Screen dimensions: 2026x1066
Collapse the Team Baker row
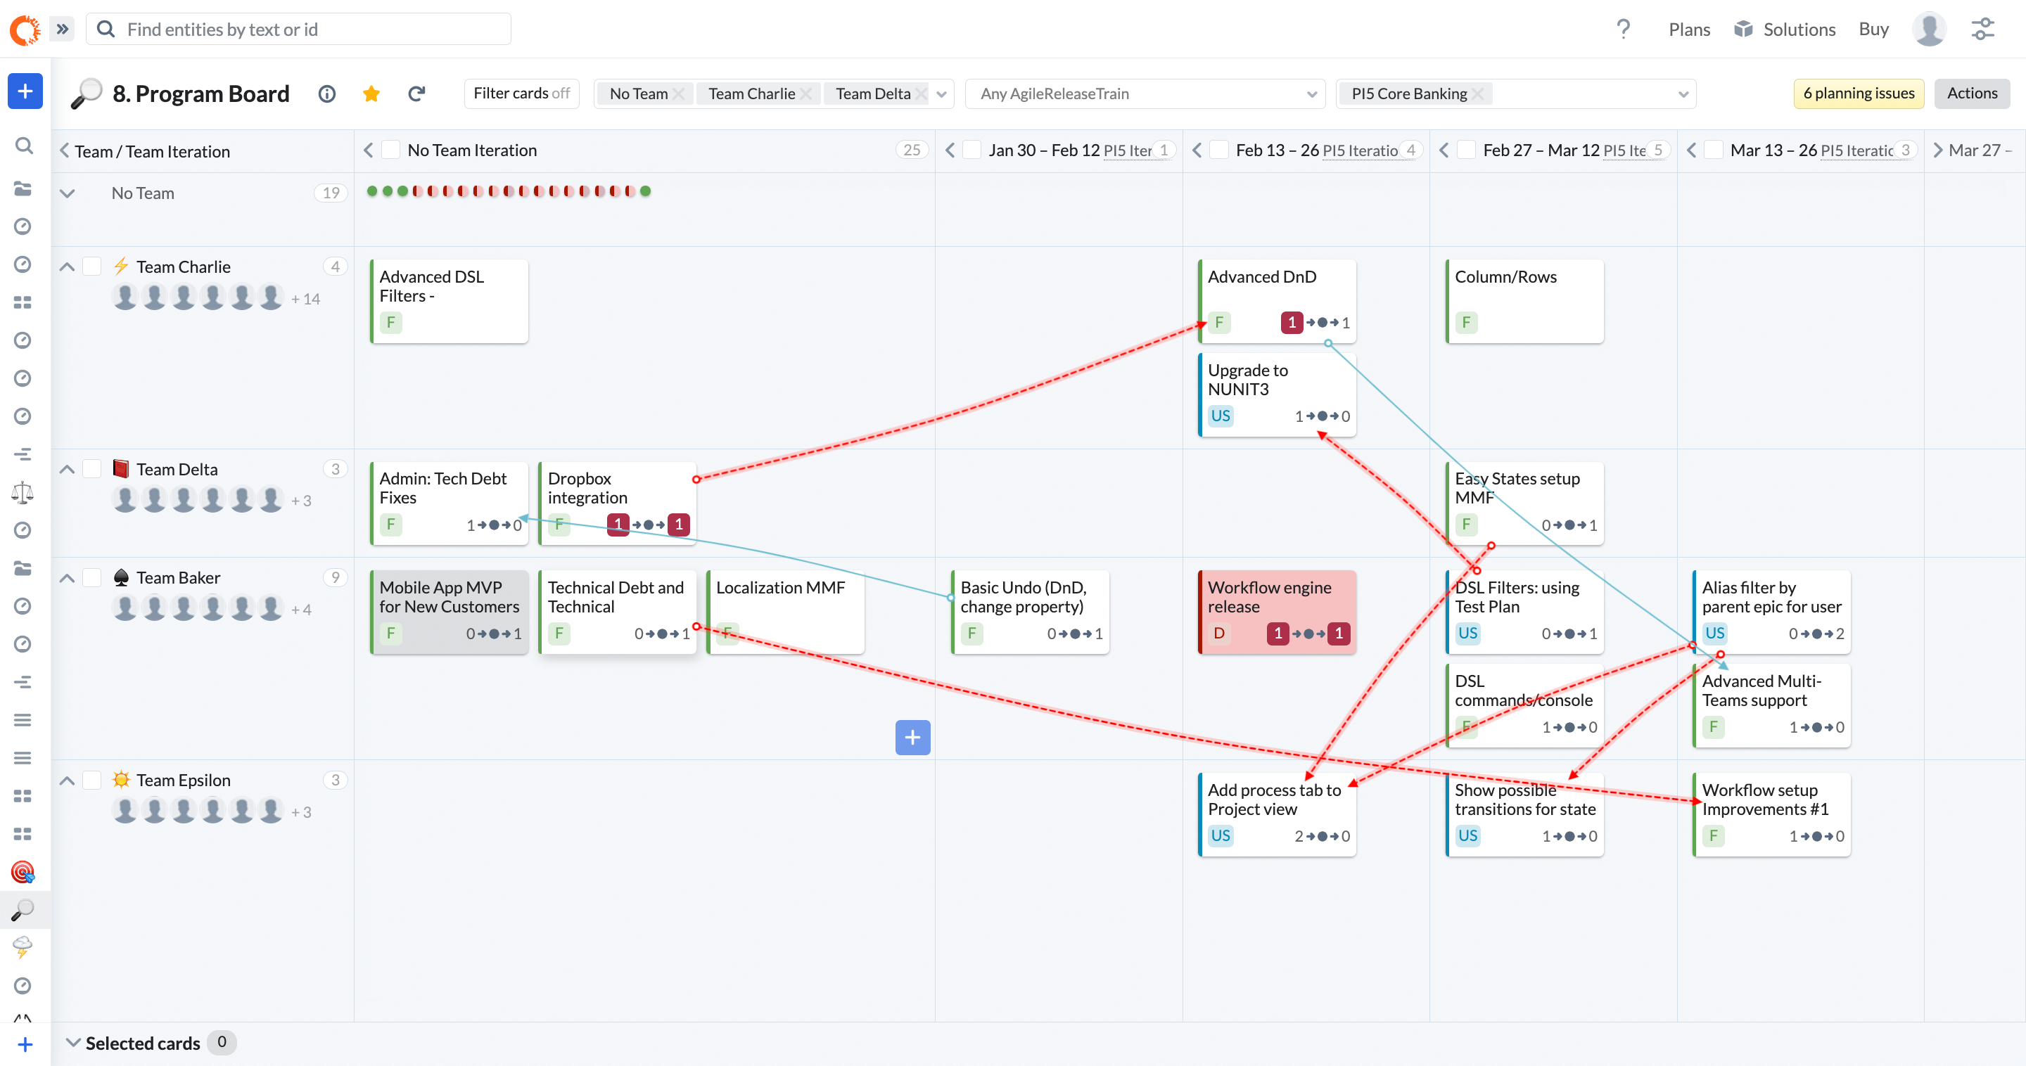coord(68,578)
